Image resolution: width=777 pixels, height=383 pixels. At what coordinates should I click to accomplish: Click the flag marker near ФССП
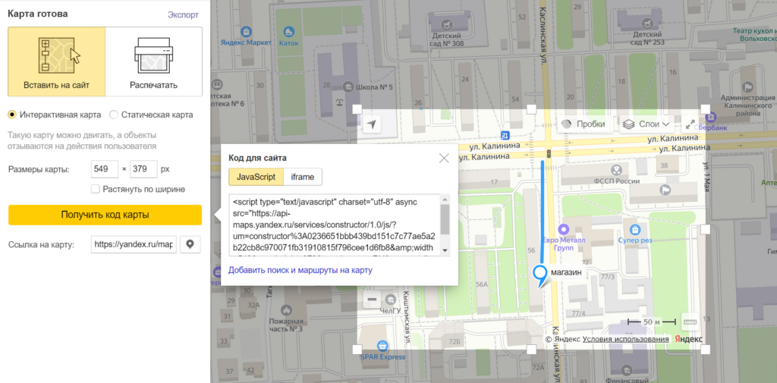pos(665,189)
